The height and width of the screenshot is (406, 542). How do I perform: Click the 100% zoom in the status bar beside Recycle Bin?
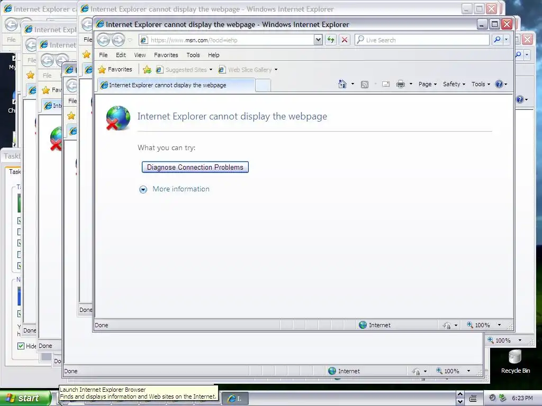tap(499, 340)
